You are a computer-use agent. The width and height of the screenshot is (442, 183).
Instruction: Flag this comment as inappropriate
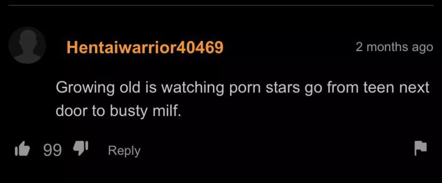(x=421, y=148)
